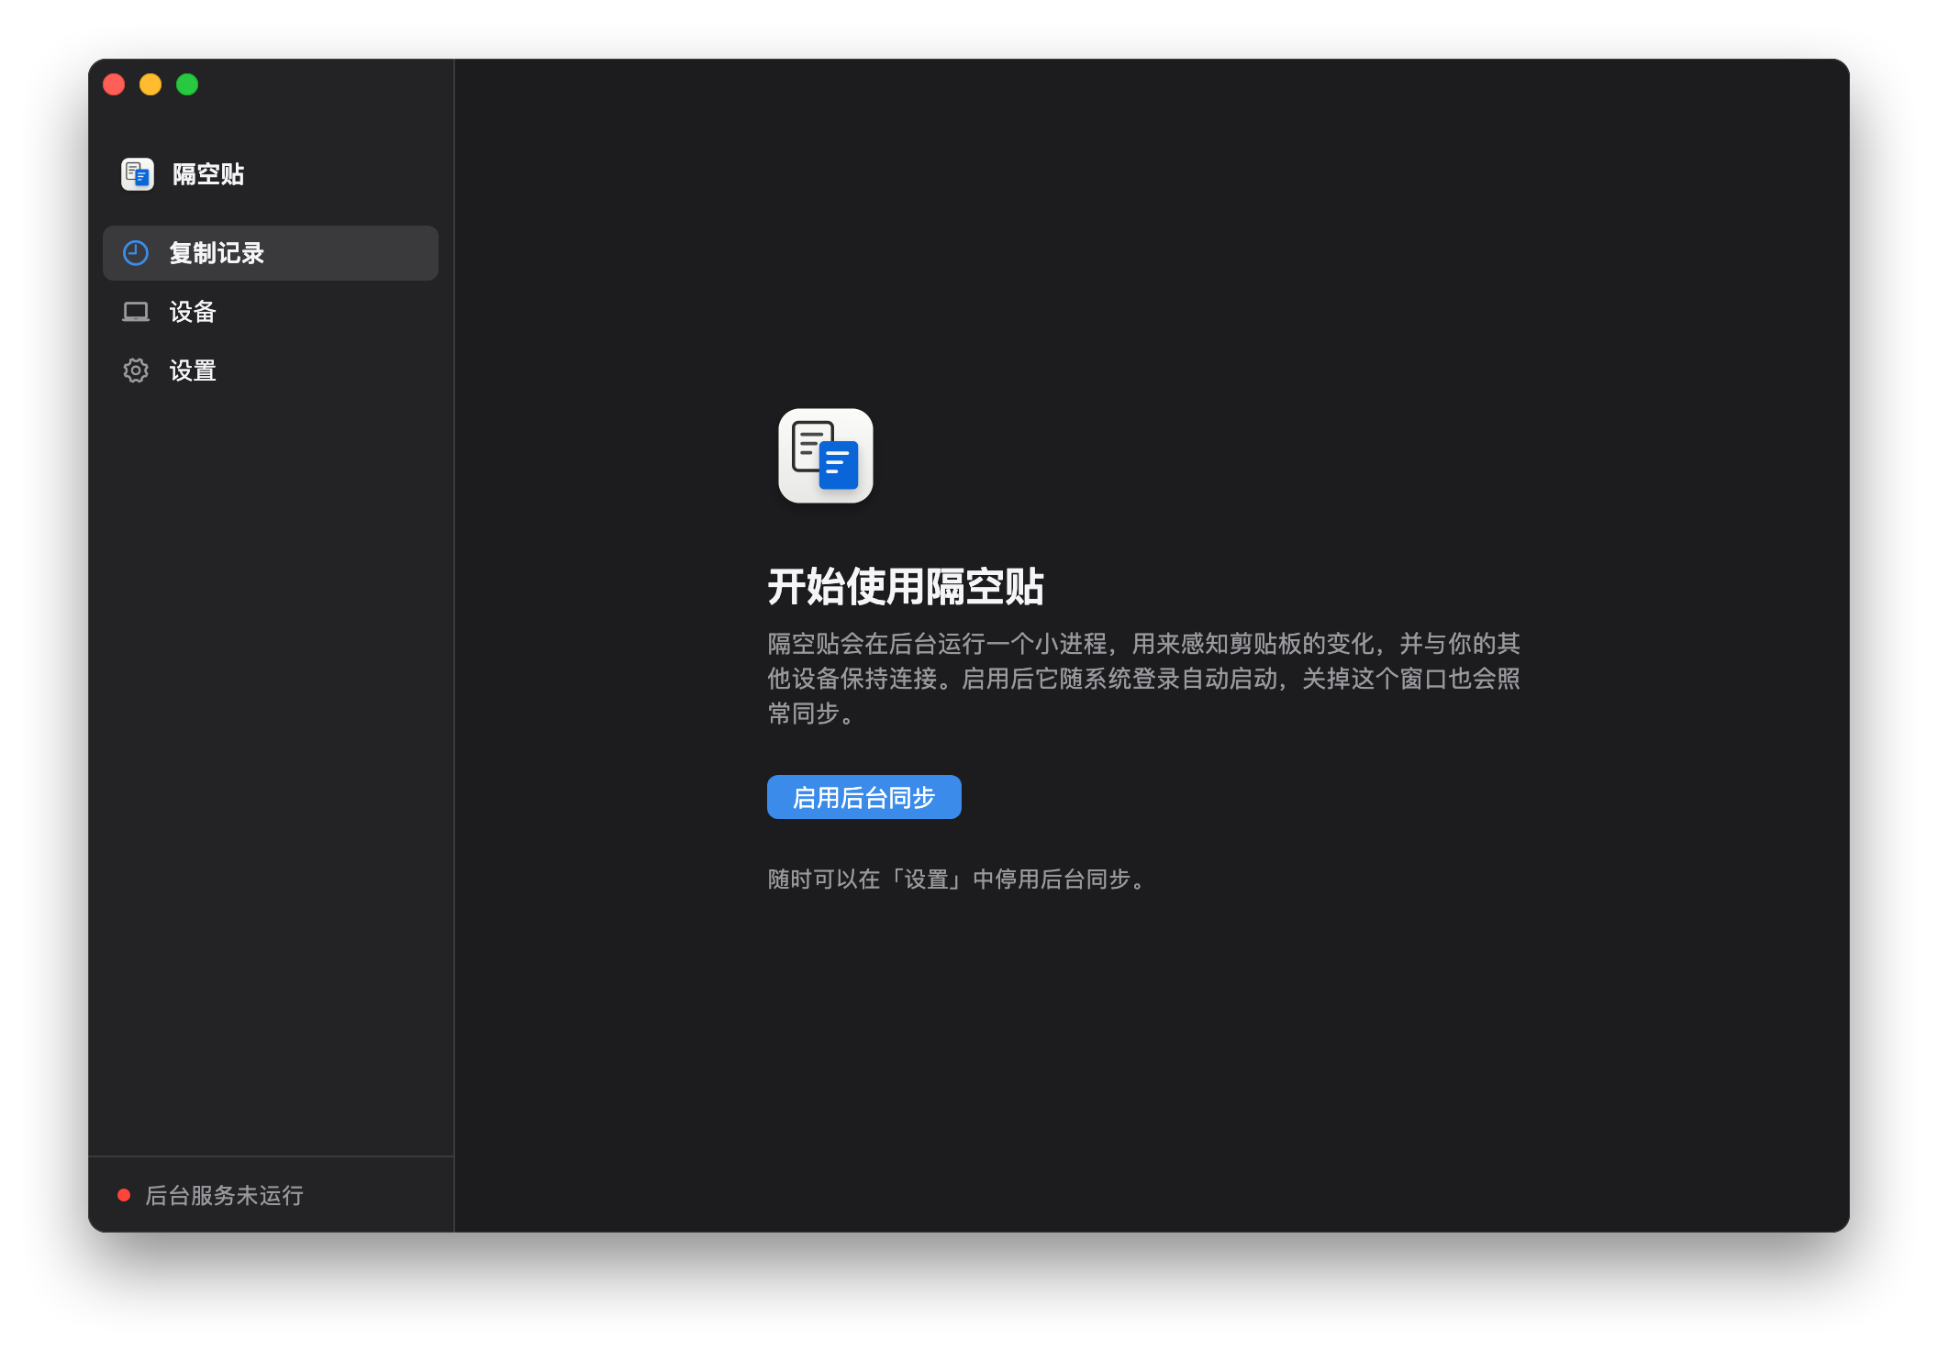This screenshot has width=1938, height=1350.
Task: Click the 开始使用隔空贴 heading
Action: tap(906, 586)
